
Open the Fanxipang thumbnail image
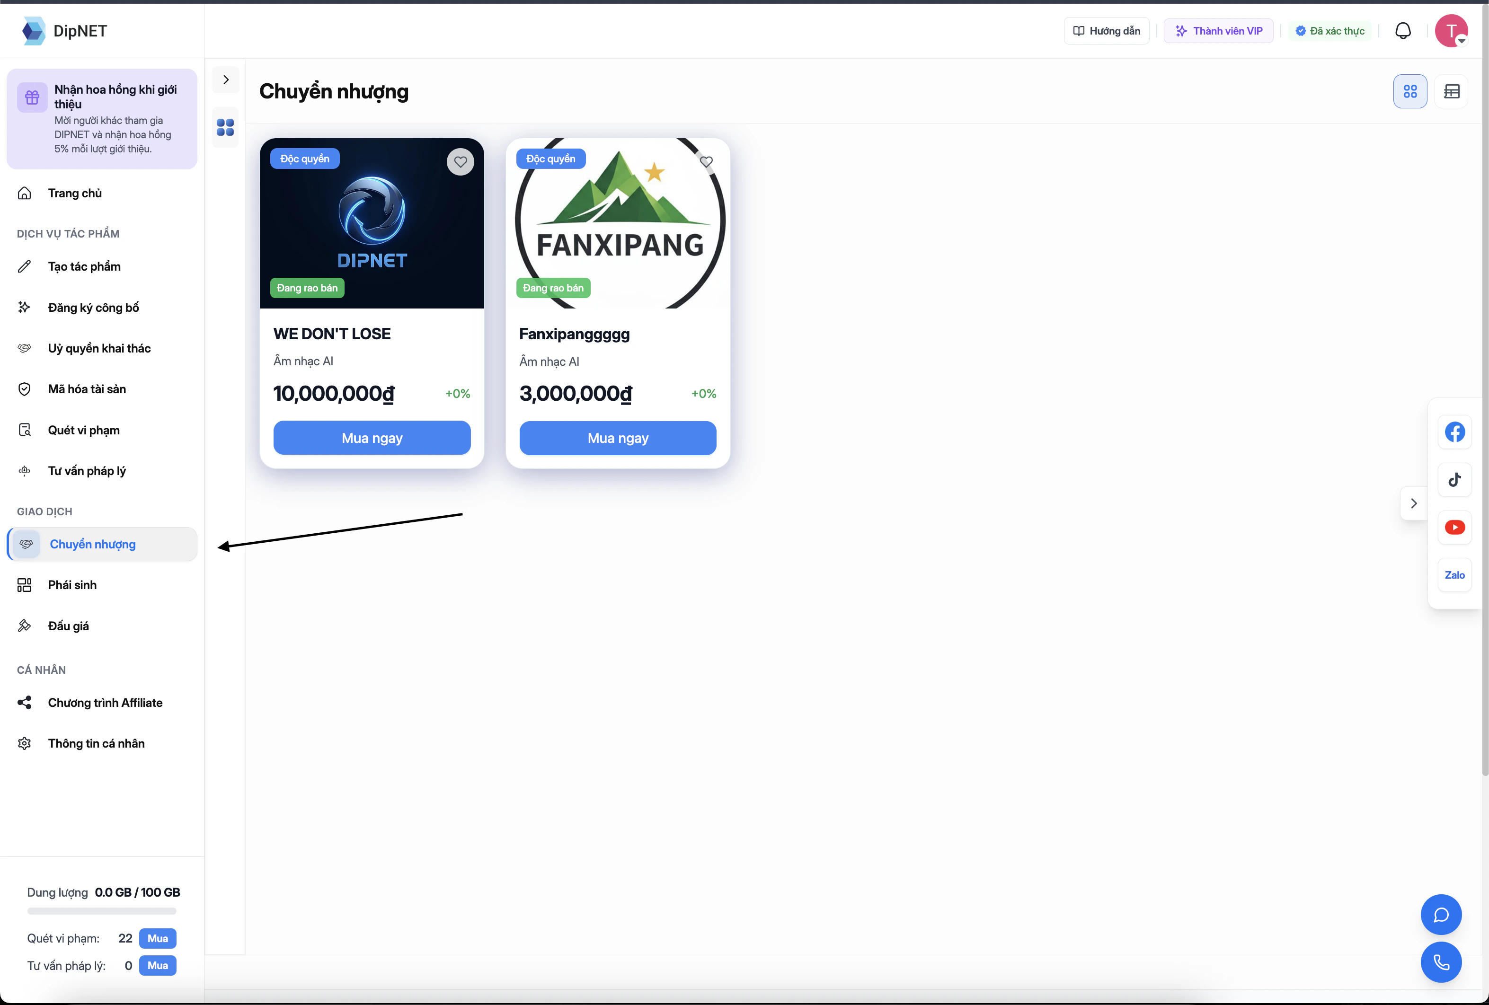coord(618,223)
